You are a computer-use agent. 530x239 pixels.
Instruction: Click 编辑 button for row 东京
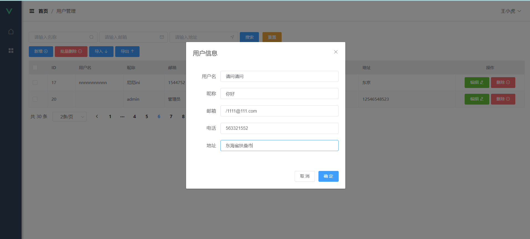(x=477, y=82)
